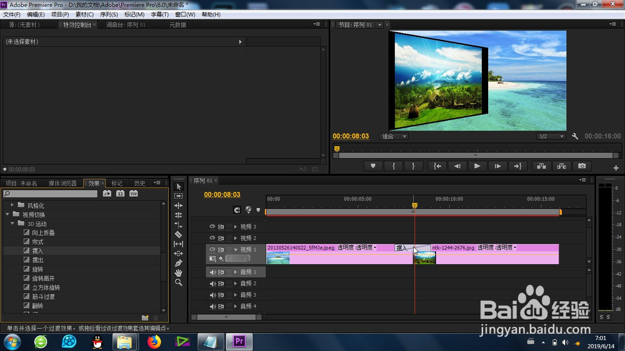The image size is (625, 351).
Task: Select the Ripple Edit tool
Action: coord(179,205)
